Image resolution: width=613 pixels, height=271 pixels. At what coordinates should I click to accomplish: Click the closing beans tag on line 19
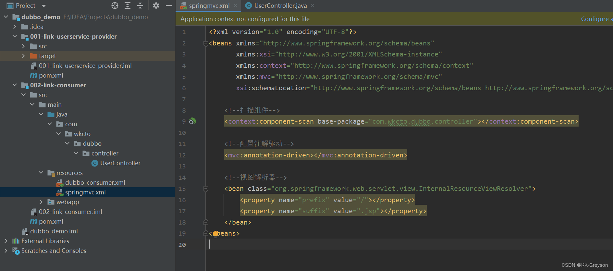(224, 233)
